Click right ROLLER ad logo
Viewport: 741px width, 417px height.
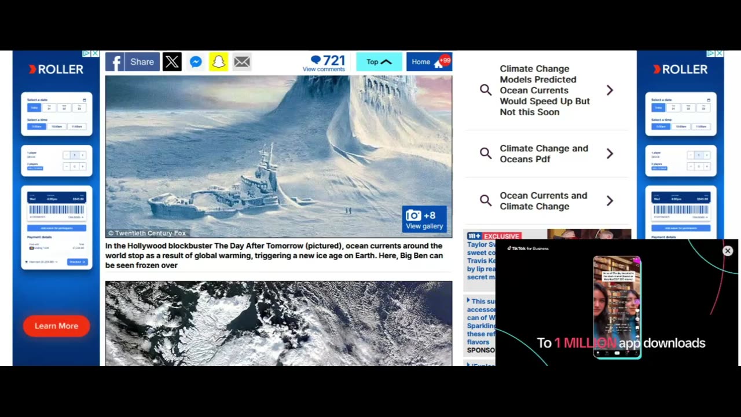pos(680,69)
